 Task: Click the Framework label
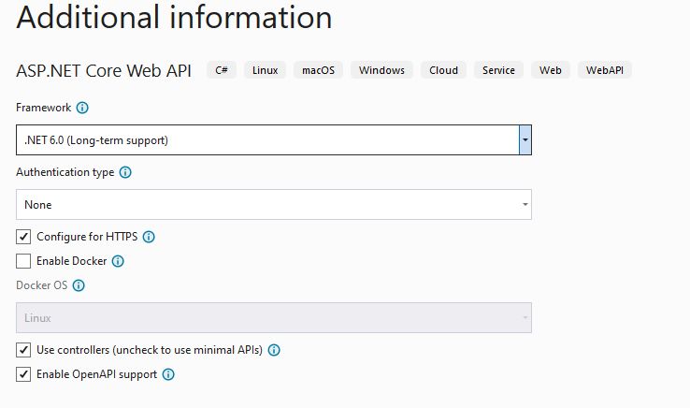(x=44, y=108)
